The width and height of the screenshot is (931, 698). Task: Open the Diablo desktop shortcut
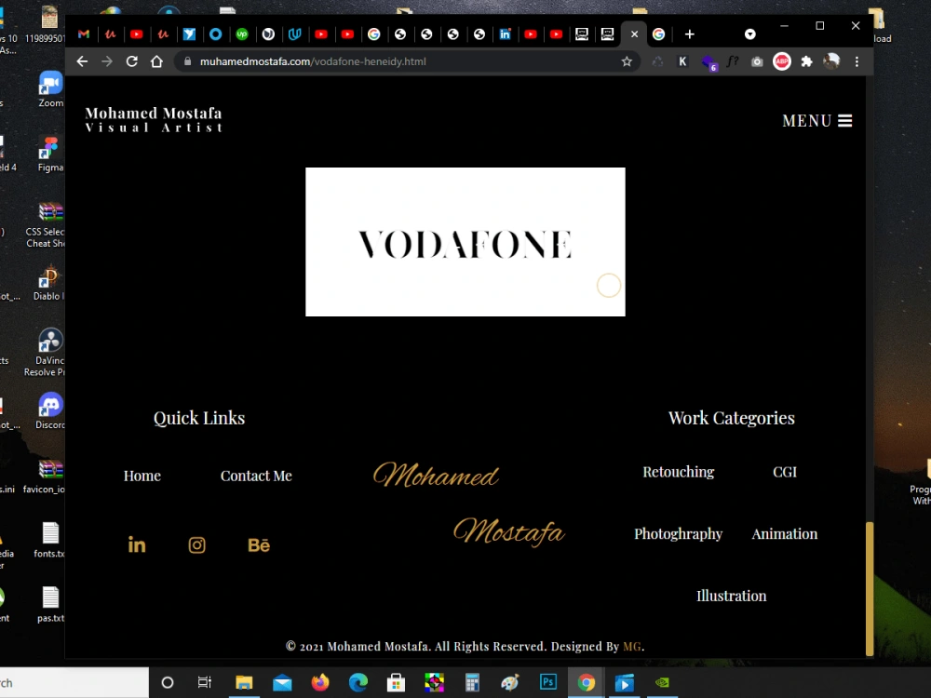click(x=50, y=283)
